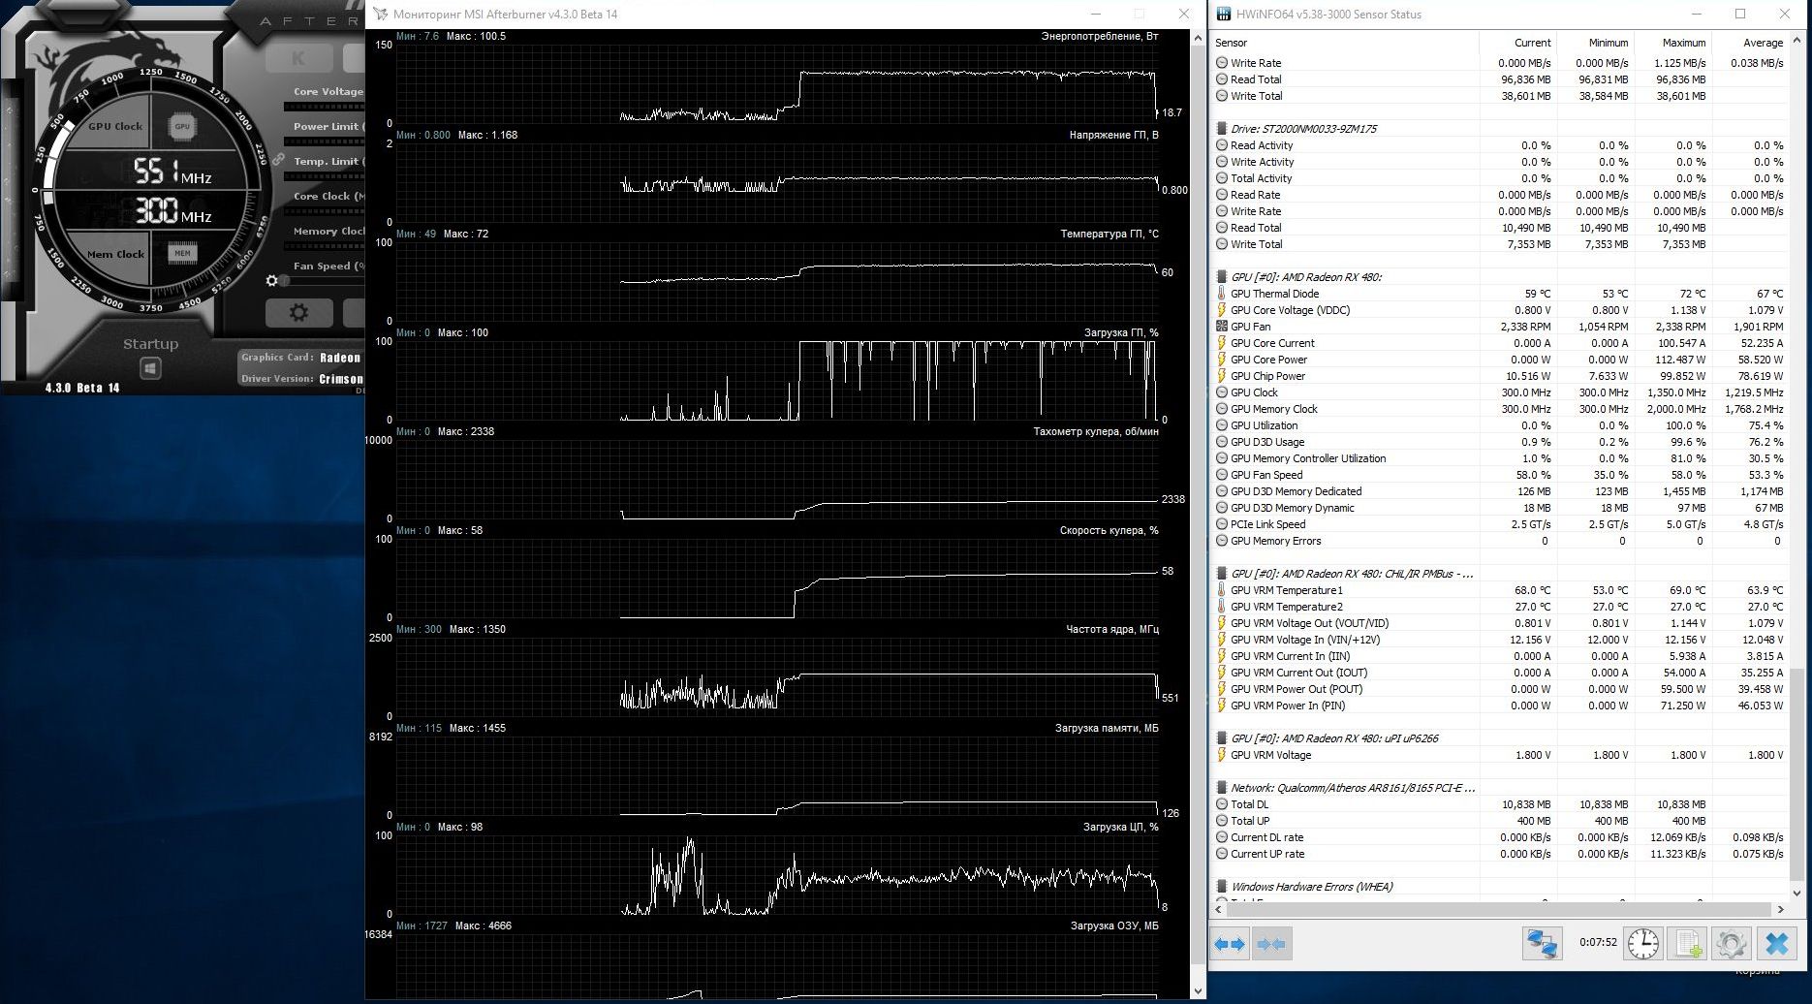1812x1004 pixels.
Task: Open Afterburner settings with the gear button
Action: click(299, 312)
